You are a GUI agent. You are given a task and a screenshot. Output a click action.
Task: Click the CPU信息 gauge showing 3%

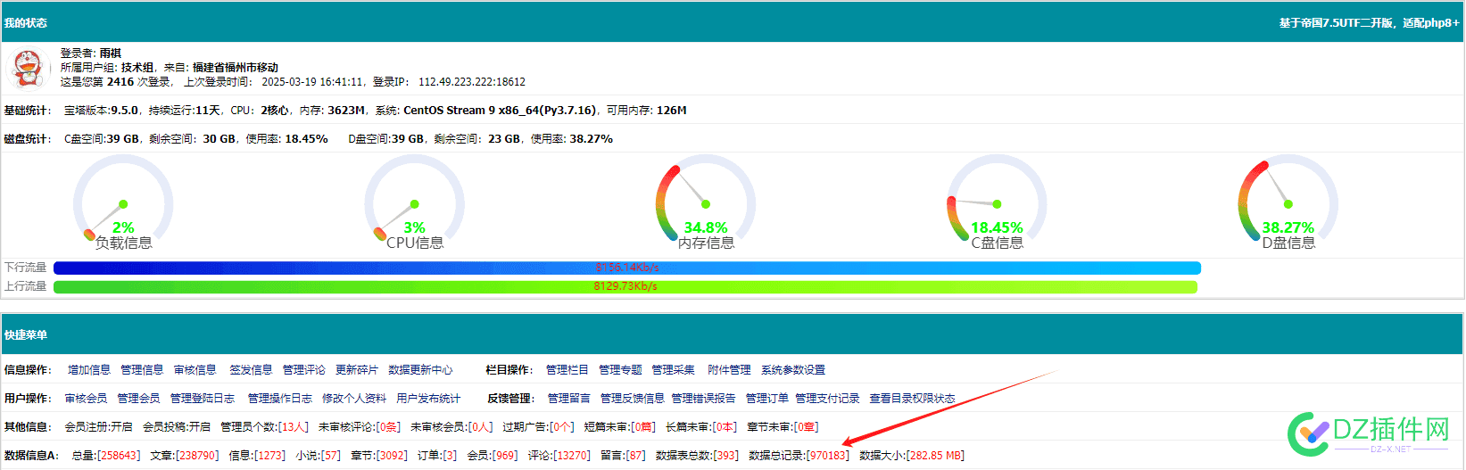(414, 202)
